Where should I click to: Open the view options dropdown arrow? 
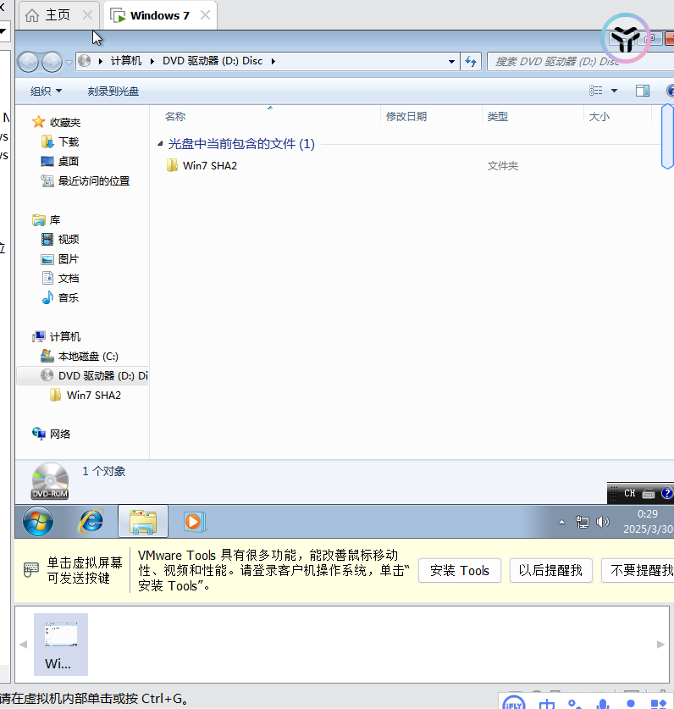coord(614,91)
